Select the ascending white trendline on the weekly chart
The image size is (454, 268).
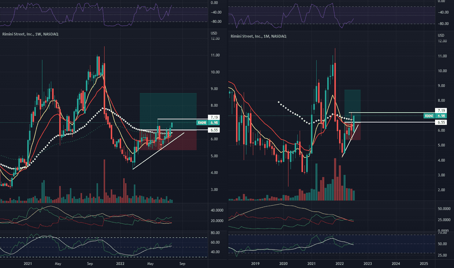158,151
